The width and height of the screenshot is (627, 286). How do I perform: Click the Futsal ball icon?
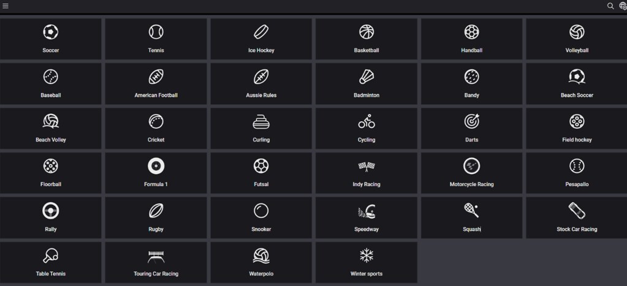point(261,166)
